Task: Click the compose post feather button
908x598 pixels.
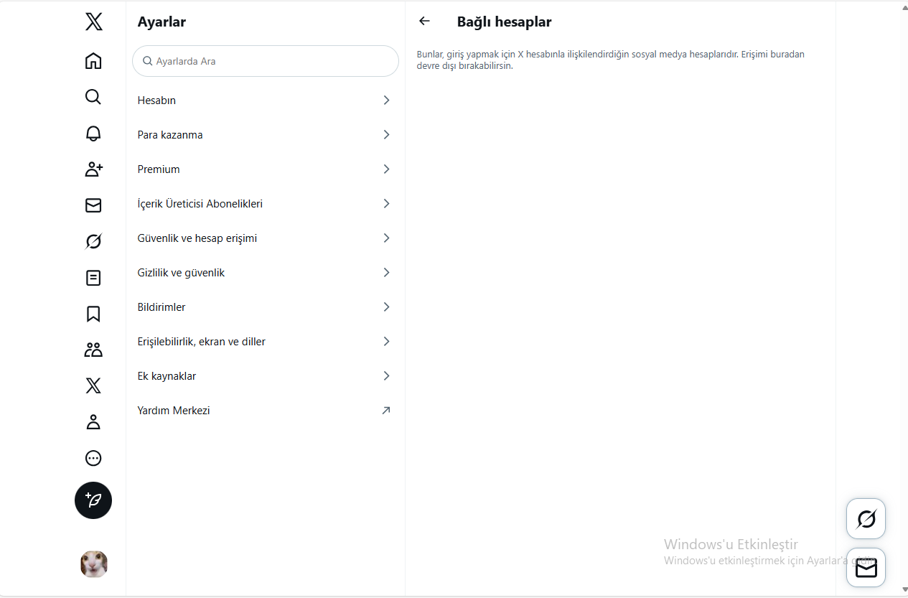Action: click(93, 500)
